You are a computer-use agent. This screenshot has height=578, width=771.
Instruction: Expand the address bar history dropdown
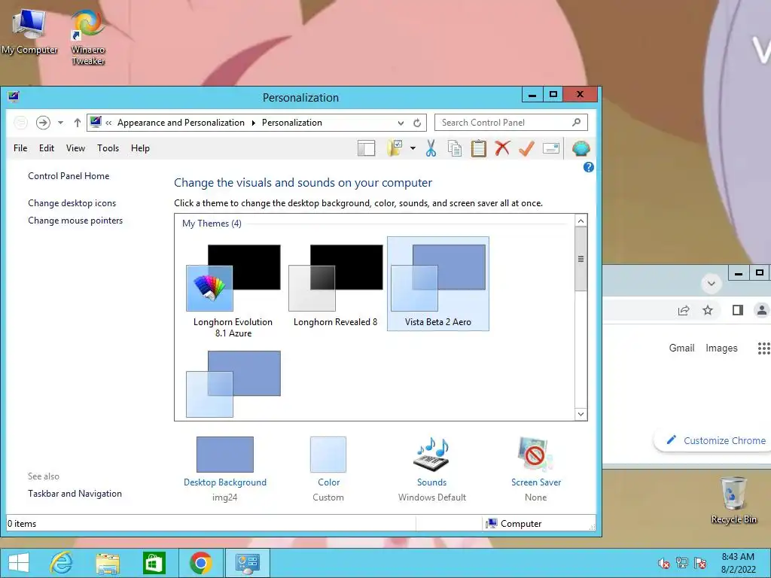pyautogui.click(x=401, y=123)
